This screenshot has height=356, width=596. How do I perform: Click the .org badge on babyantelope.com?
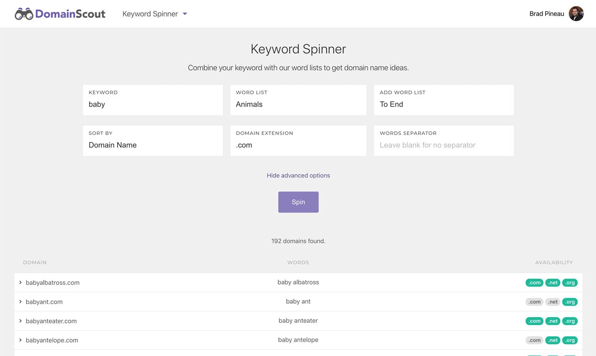click(x=570, y=340)
